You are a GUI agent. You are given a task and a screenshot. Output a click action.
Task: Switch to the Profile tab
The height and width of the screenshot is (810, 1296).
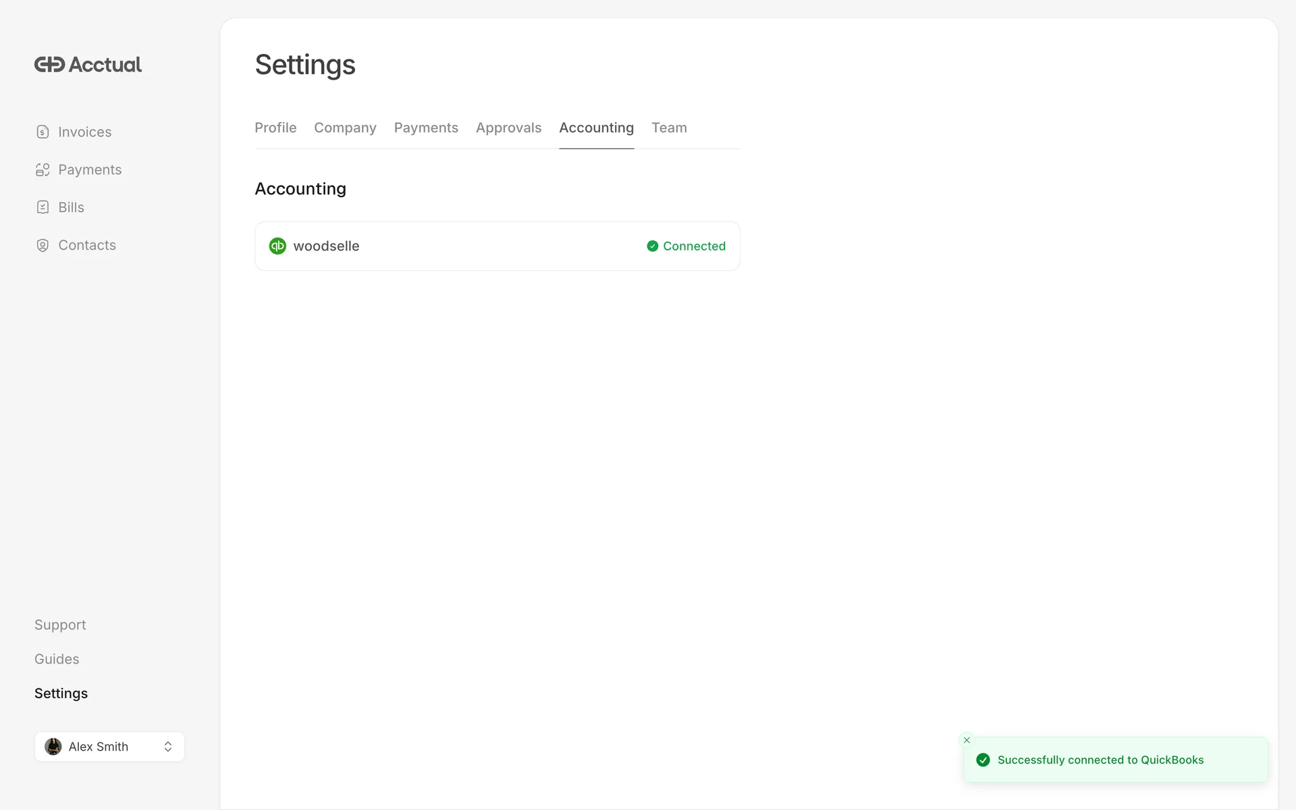pos(275,128)
